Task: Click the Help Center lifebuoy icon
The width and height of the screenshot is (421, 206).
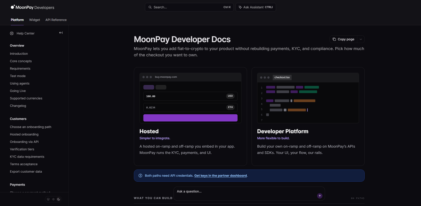Action: coord(12,33)
